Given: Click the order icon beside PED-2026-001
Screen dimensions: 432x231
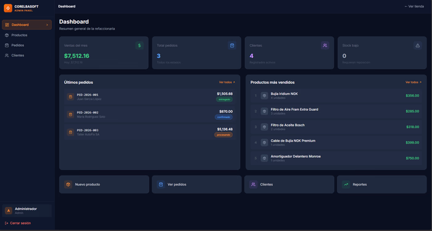Looking at the screenshot, I should click(x=70, y=97).
